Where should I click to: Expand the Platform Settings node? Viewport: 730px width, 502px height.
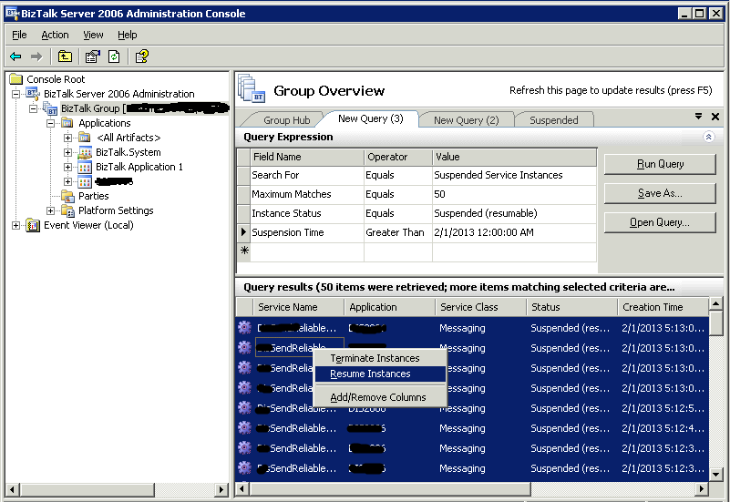point(50,210)
